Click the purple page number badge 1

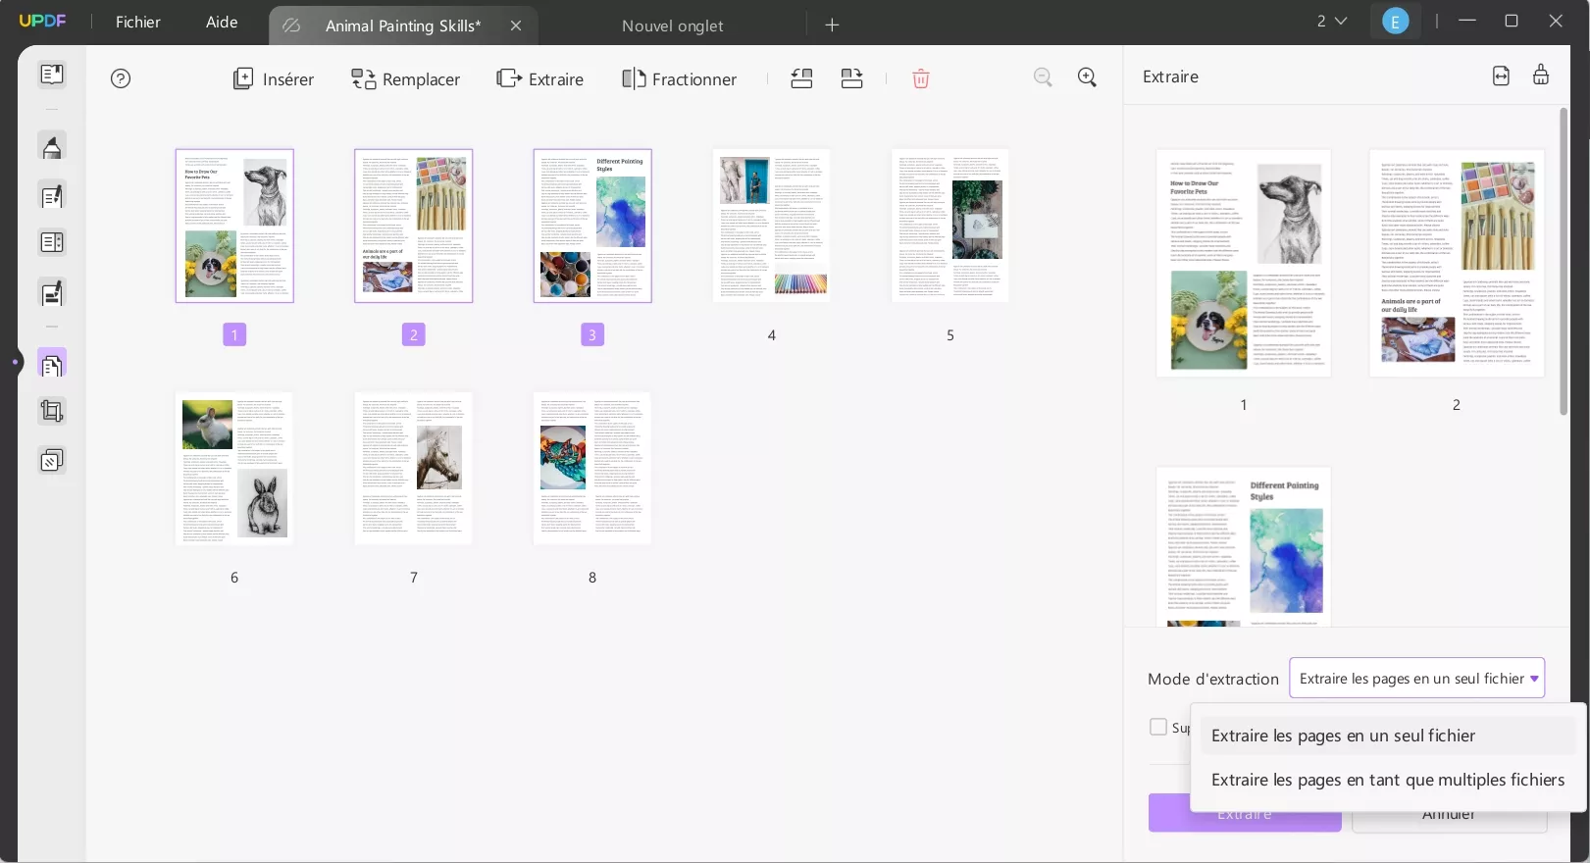234,334
